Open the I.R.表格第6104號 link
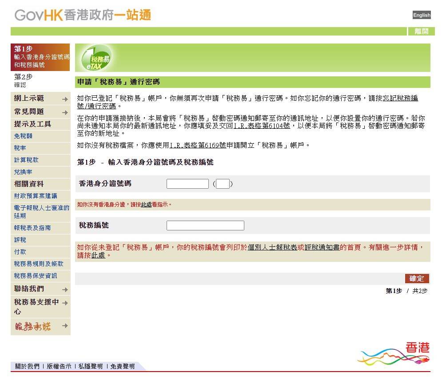446x384 pixels. pyautogui.click(x=262, y=126)
